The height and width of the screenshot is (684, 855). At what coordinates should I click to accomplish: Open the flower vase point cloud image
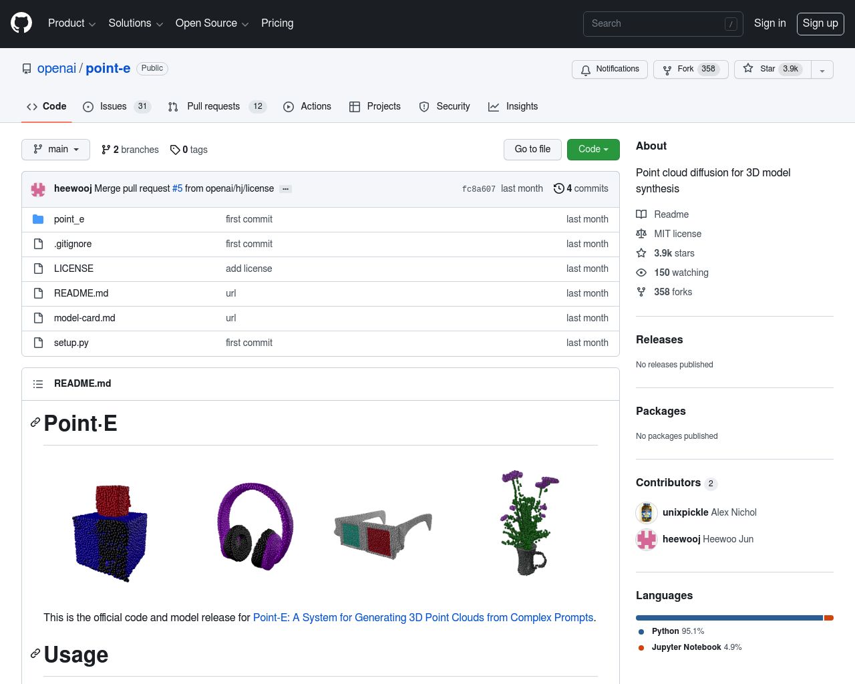[529, 523]
